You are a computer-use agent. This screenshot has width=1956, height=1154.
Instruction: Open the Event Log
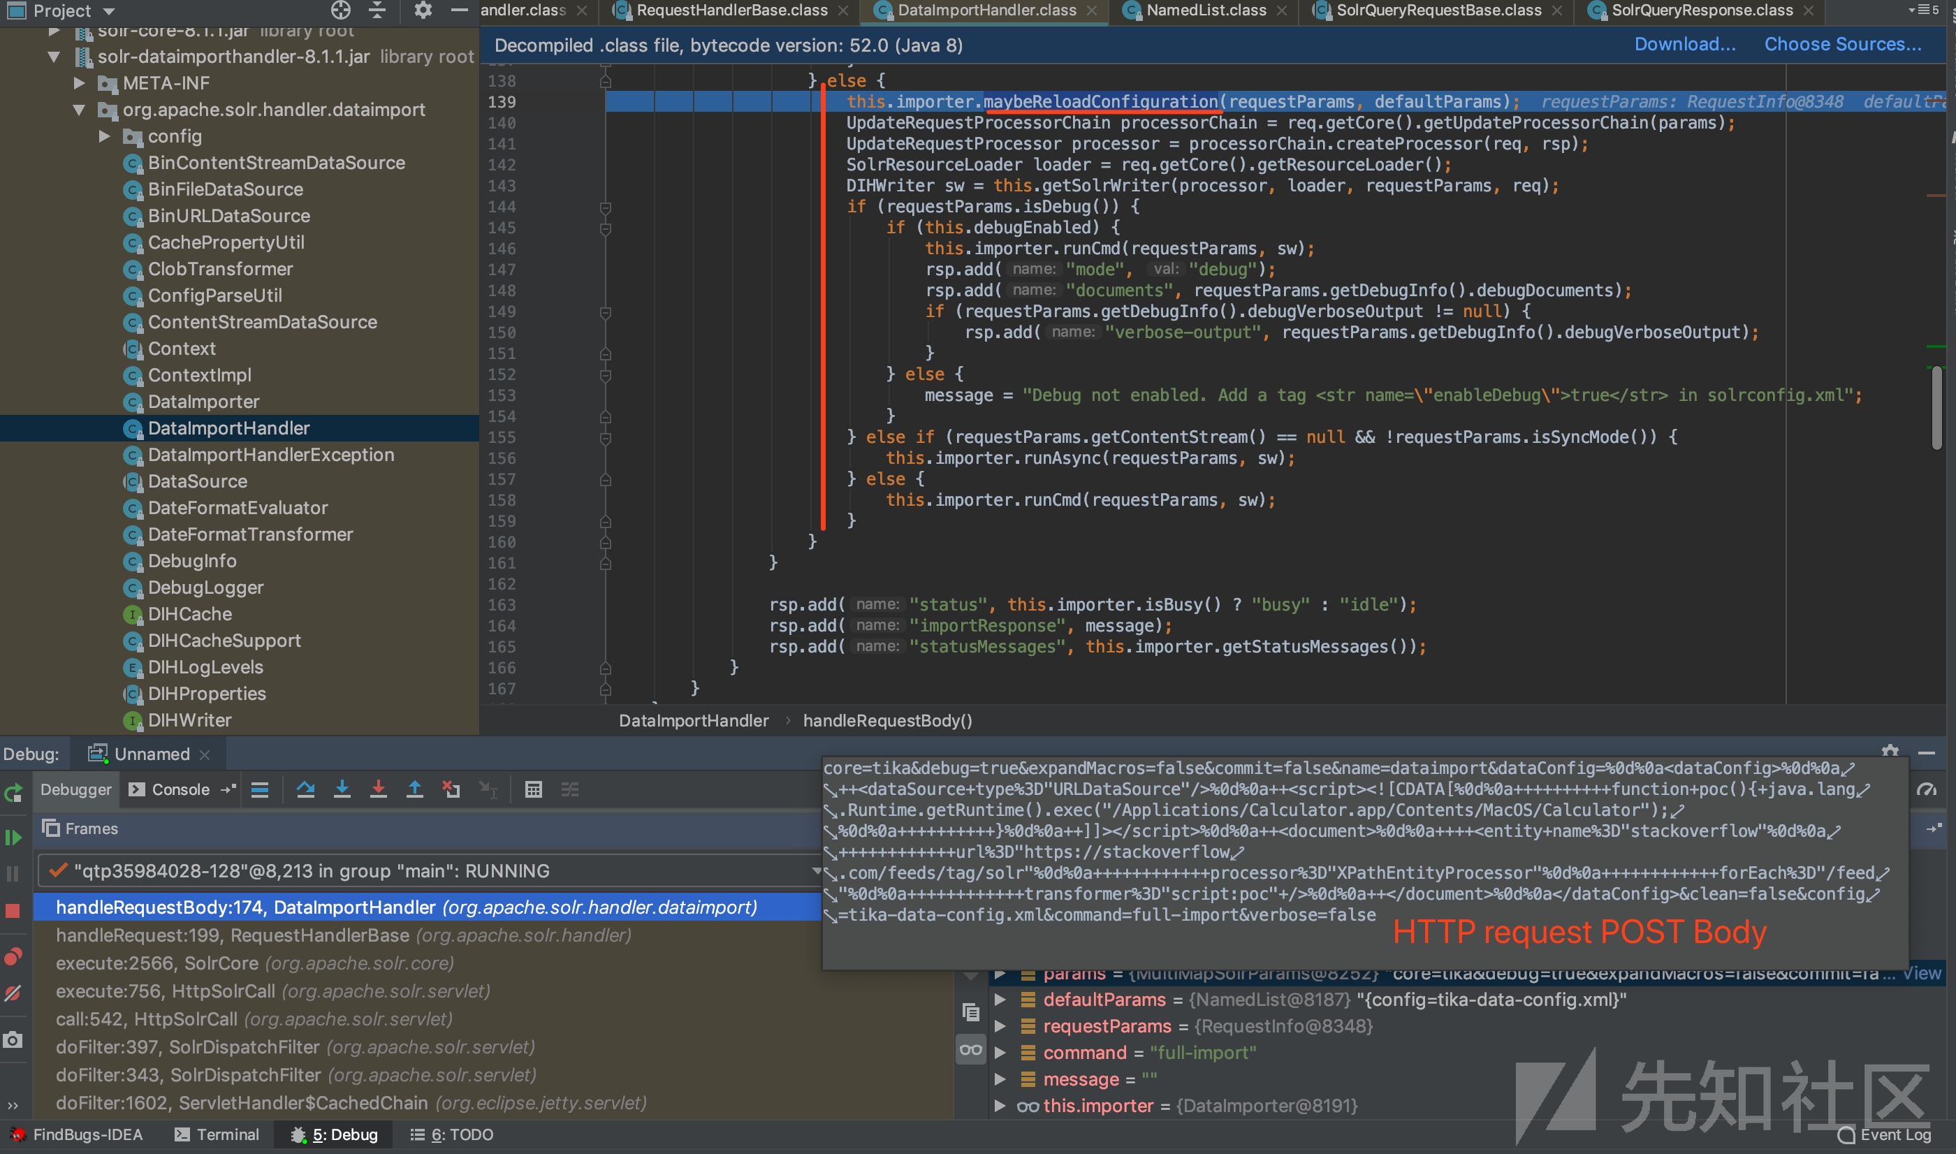(x=1885, y=1134)
